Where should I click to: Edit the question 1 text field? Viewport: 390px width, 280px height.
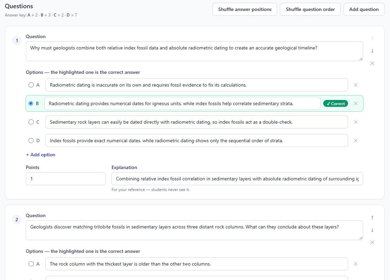click(x=194, y=51)
